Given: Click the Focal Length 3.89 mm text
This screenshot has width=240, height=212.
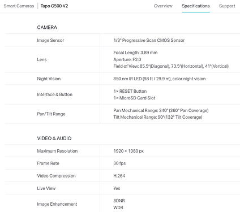Looking at the screenshot, I should pyautogui.click(x=135, y=53).
